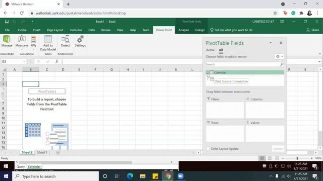
Task: Expand the second table under Calendar
Action: click(207, 79)
